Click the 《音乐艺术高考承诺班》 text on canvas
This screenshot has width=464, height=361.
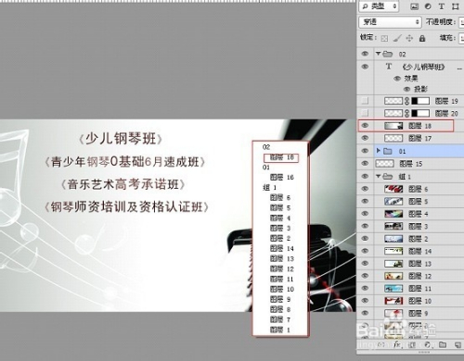tap(122, 184)
